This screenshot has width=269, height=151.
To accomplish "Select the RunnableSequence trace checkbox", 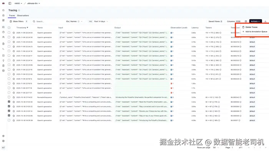I will tap(9, 97).
